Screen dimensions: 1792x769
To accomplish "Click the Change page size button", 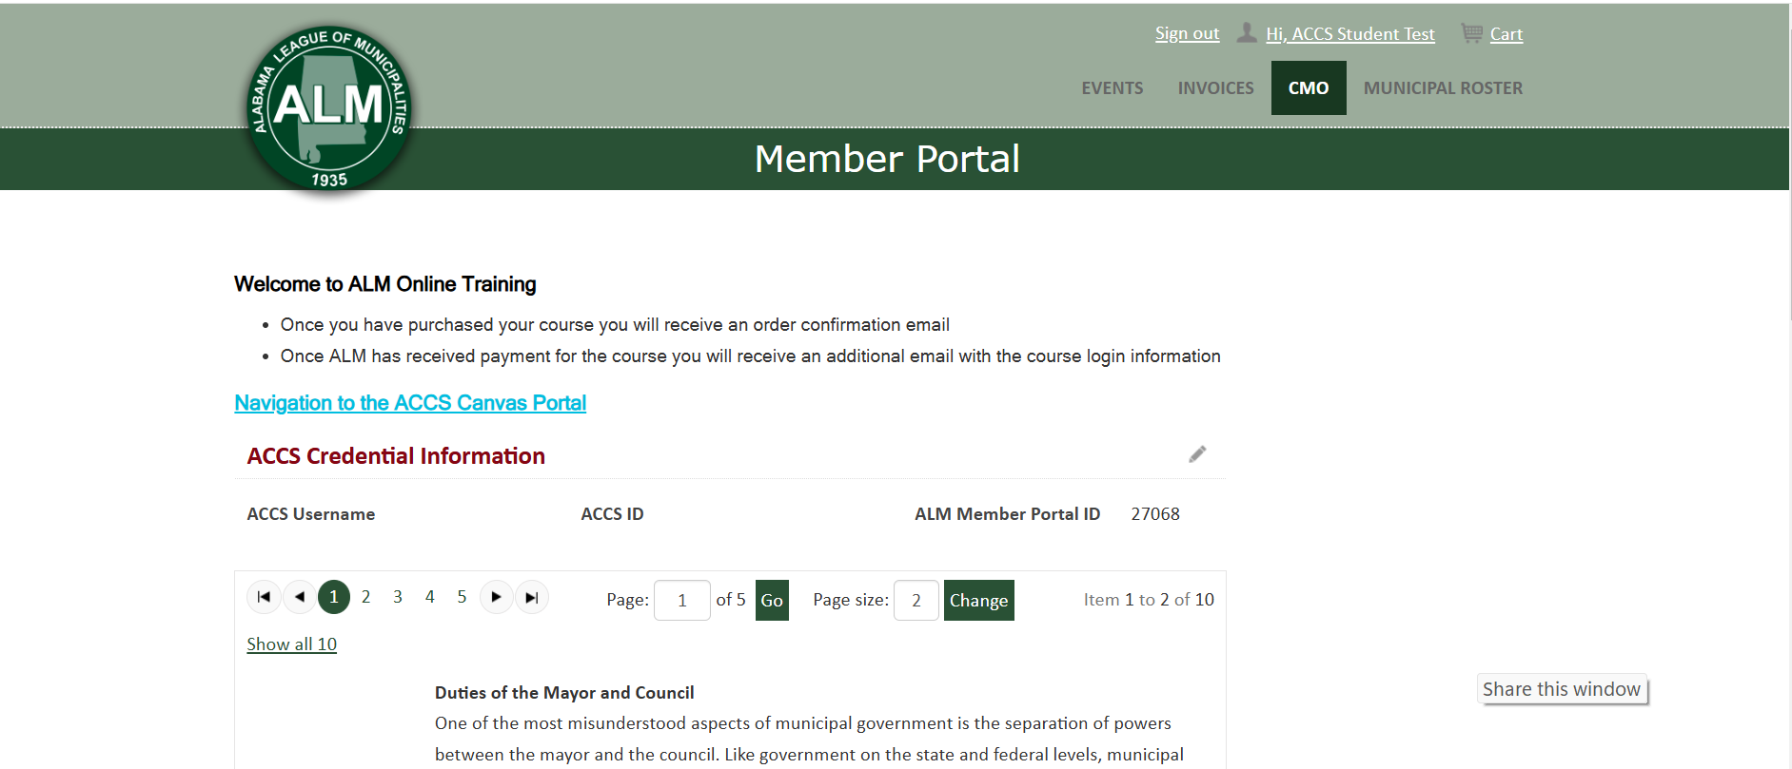I will pyautogui.click(x=979, y=601).
